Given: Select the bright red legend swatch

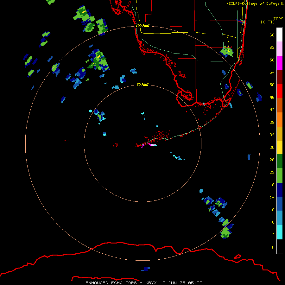Looking at the screenshot, I should coord(280,91).
